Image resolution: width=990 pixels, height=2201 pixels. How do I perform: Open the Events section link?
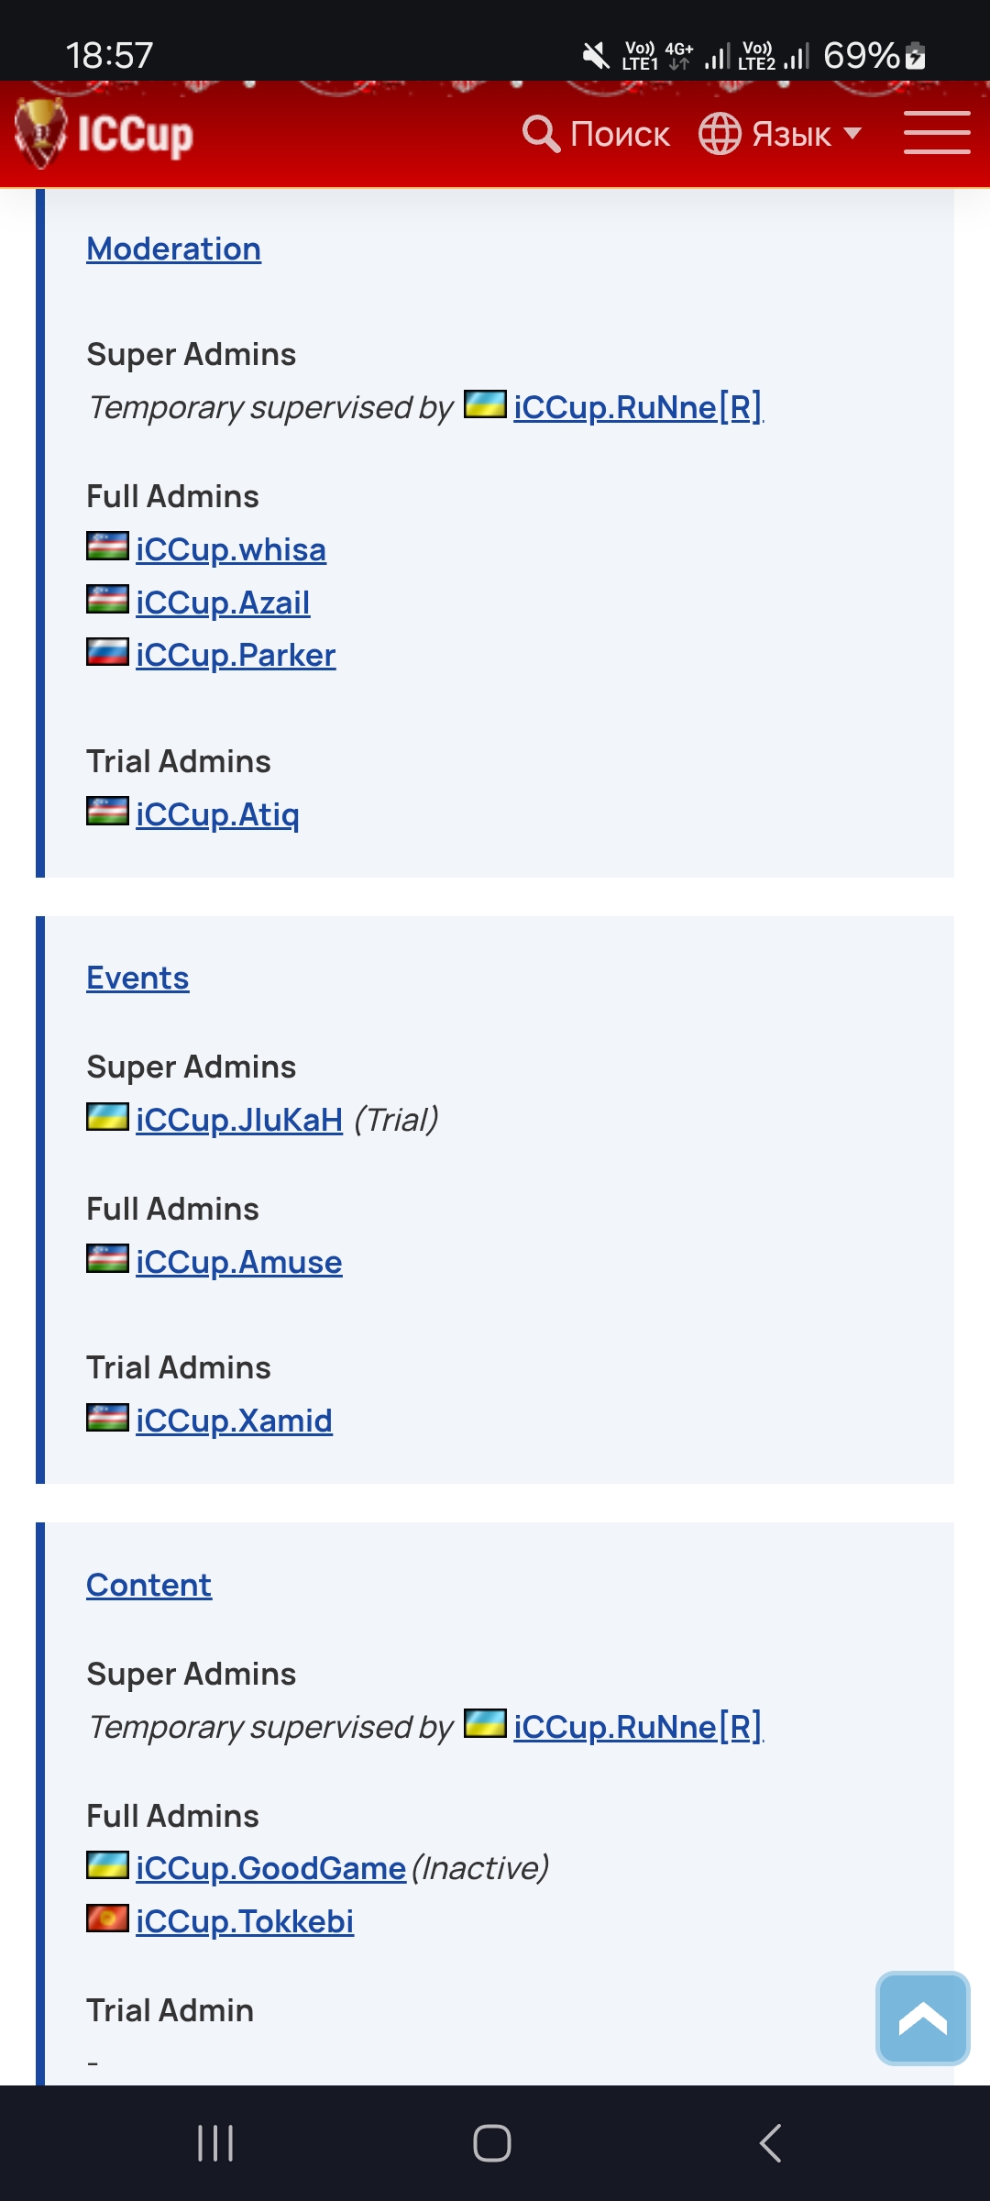tap(137, 978)
